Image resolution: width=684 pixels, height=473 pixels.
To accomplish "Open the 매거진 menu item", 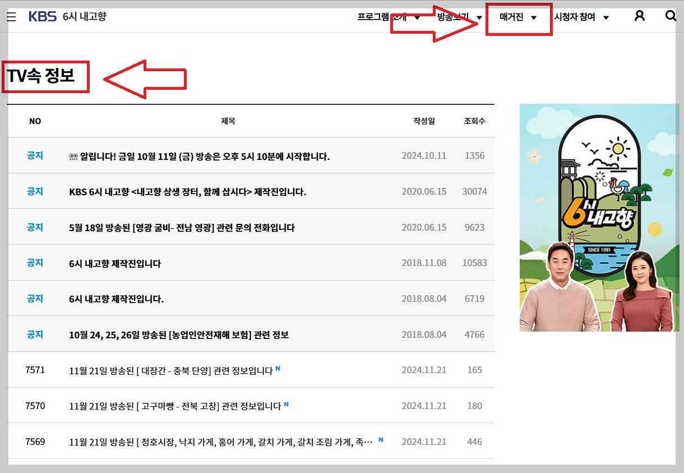I will coord(511,17).
